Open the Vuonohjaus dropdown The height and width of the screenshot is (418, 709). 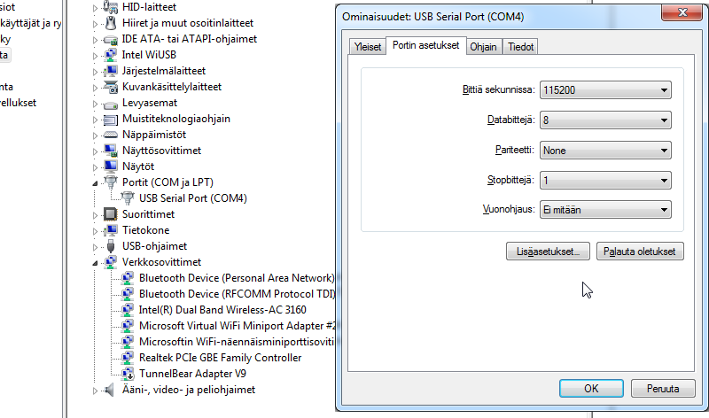pos(605,210)
